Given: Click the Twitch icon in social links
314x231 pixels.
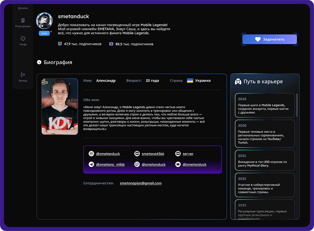Looking at the screenshot, I should (137, 164).
